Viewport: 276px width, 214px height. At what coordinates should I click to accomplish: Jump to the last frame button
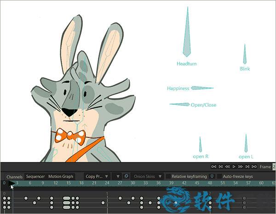[x=247, y=167]
